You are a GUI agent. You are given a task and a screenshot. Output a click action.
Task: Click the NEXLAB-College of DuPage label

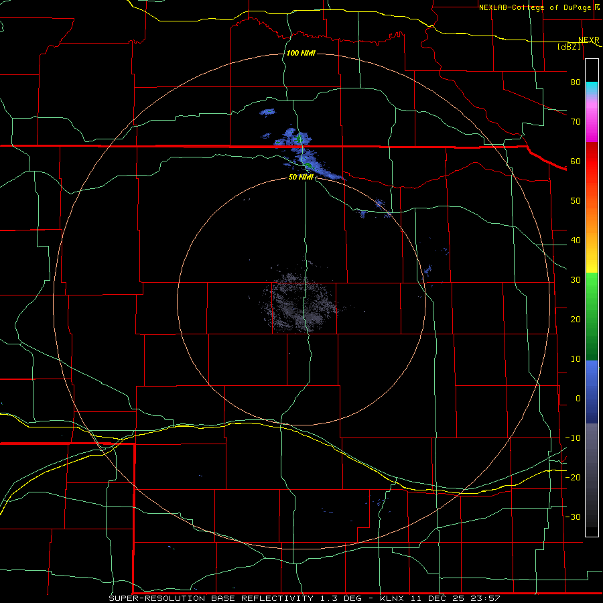point(535,7)
